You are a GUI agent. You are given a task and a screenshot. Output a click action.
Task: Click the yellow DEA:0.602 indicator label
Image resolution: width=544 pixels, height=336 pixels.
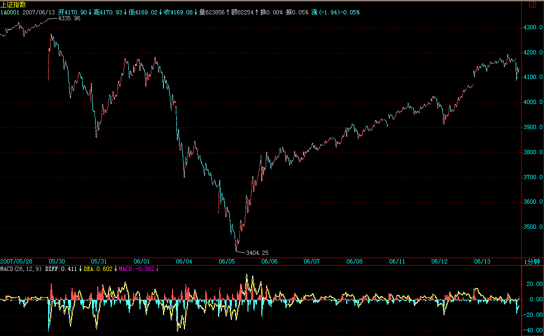point(98,269)
